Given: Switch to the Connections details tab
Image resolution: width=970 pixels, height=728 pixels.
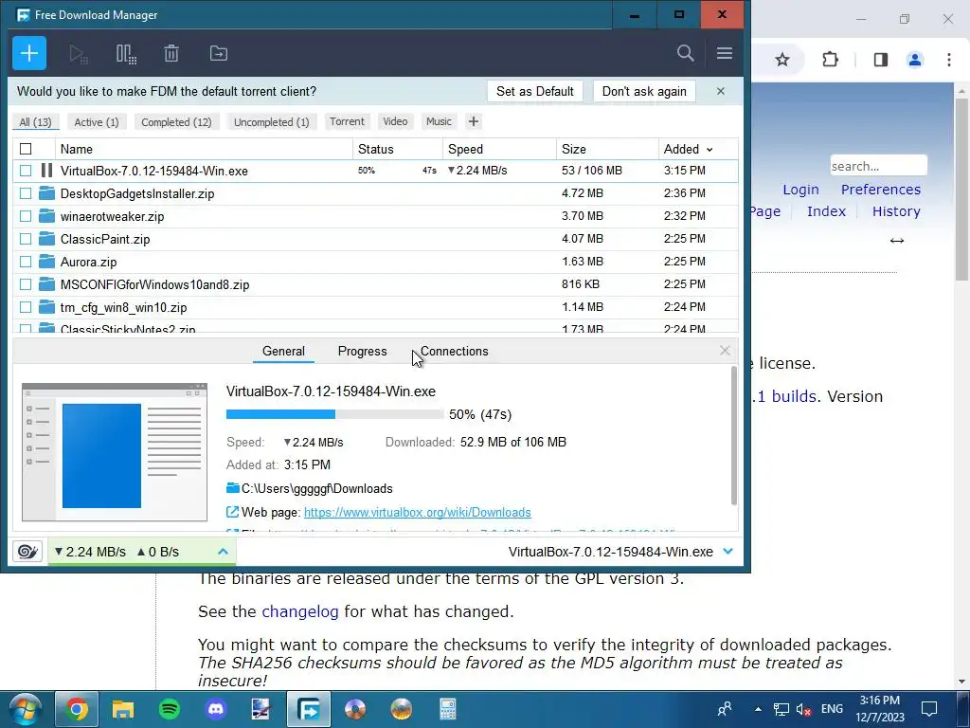Looking at the screenshot, I should pyautogui.click(x=454, y=351).
